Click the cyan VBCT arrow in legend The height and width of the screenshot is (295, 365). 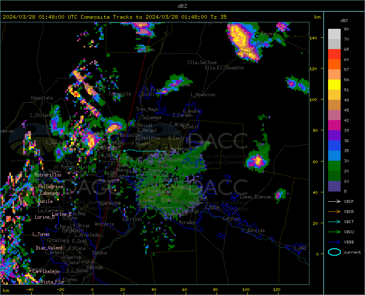334,222
